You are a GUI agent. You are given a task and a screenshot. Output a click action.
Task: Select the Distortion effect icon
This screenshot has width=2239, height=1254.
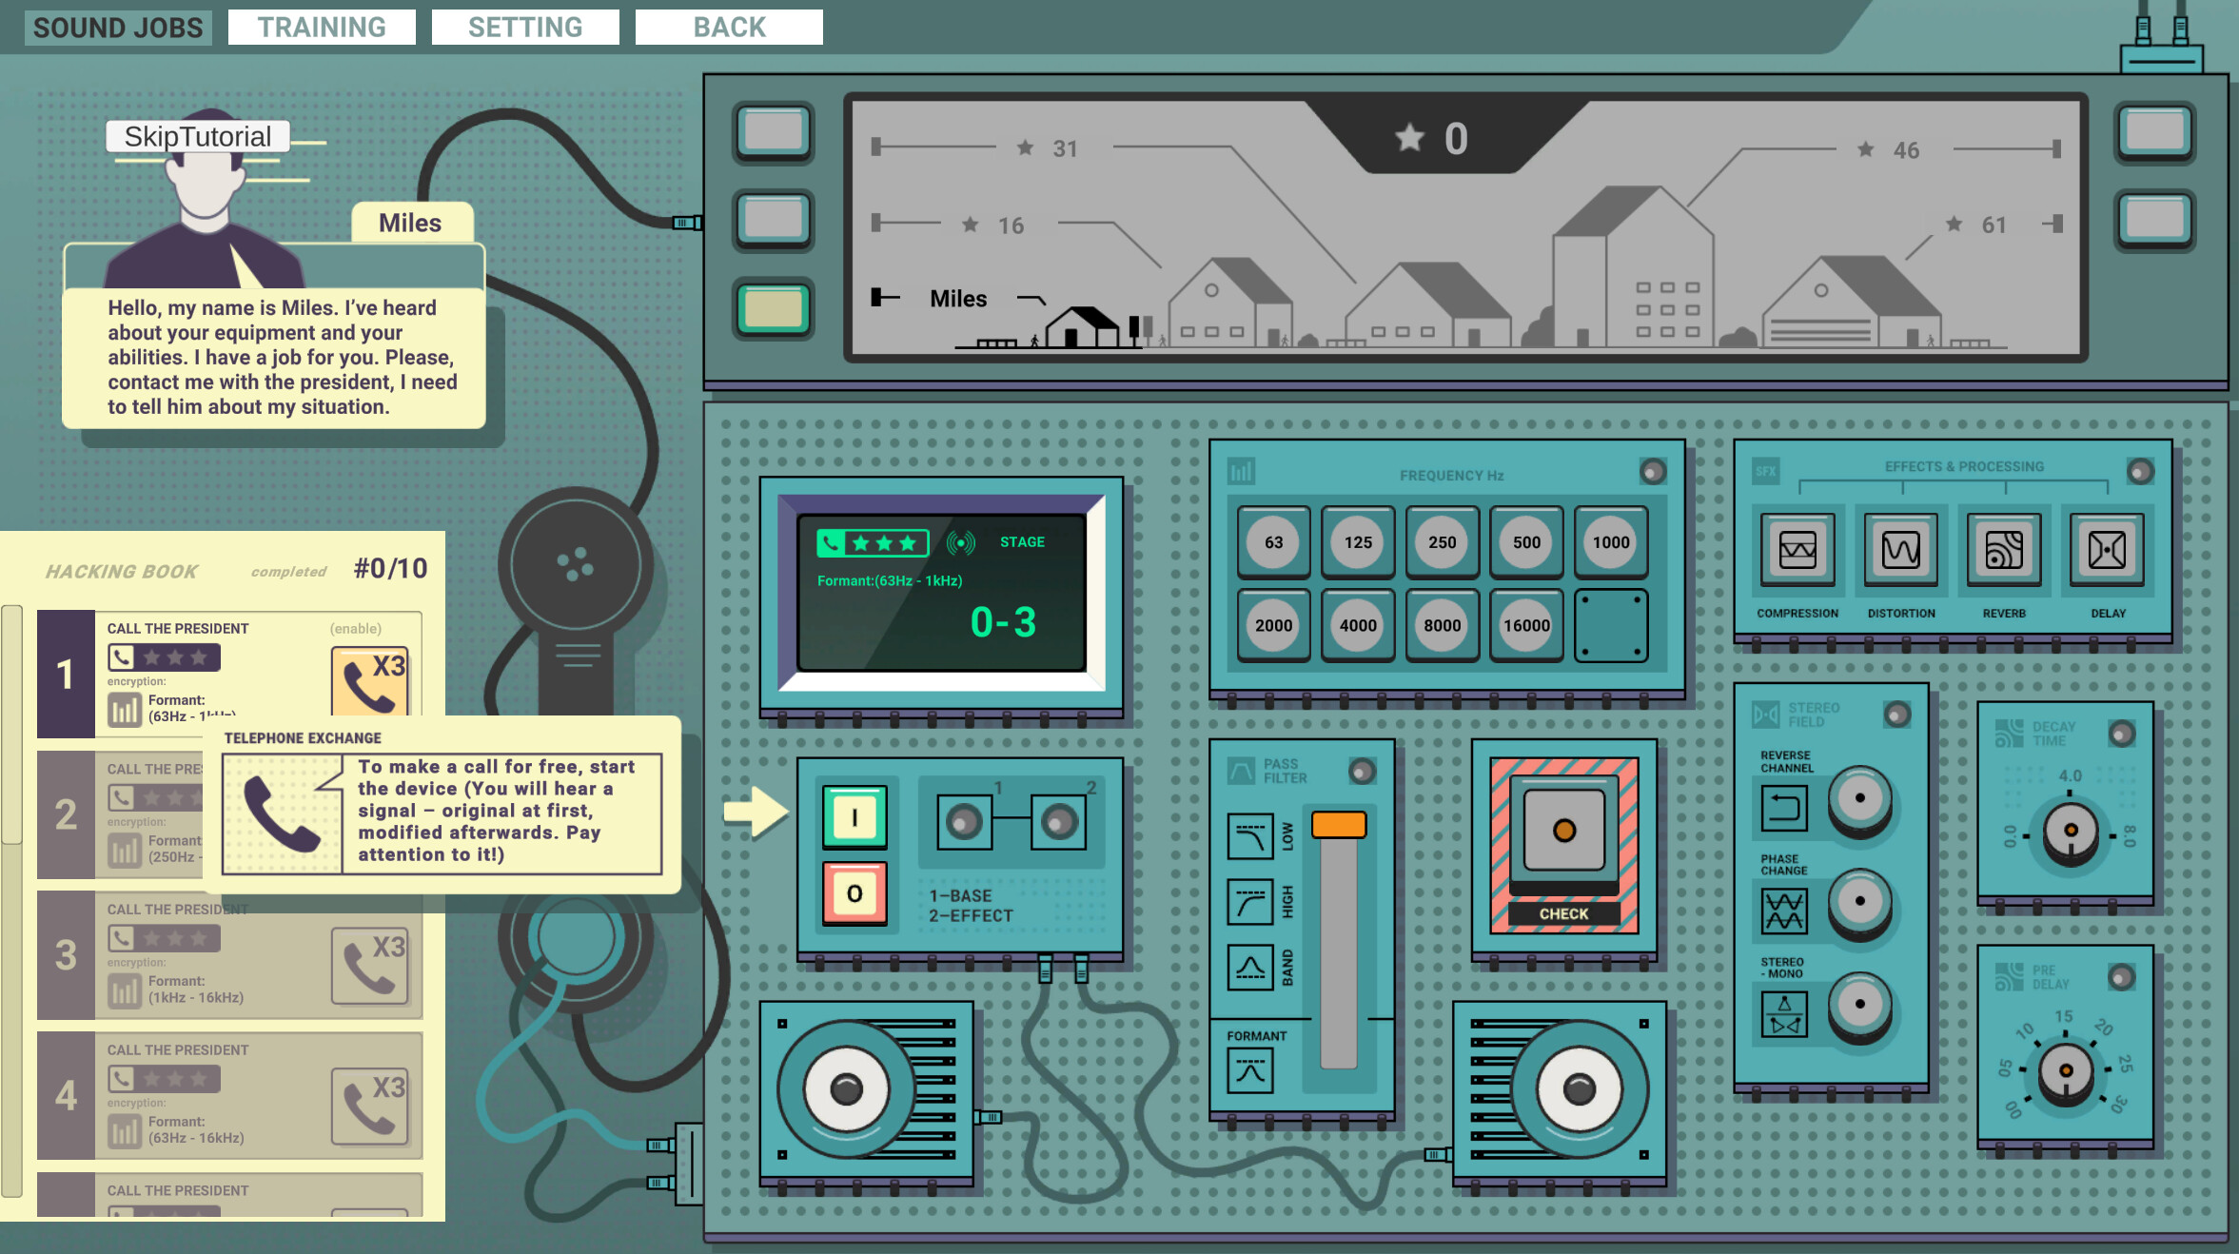(1900, 549)
